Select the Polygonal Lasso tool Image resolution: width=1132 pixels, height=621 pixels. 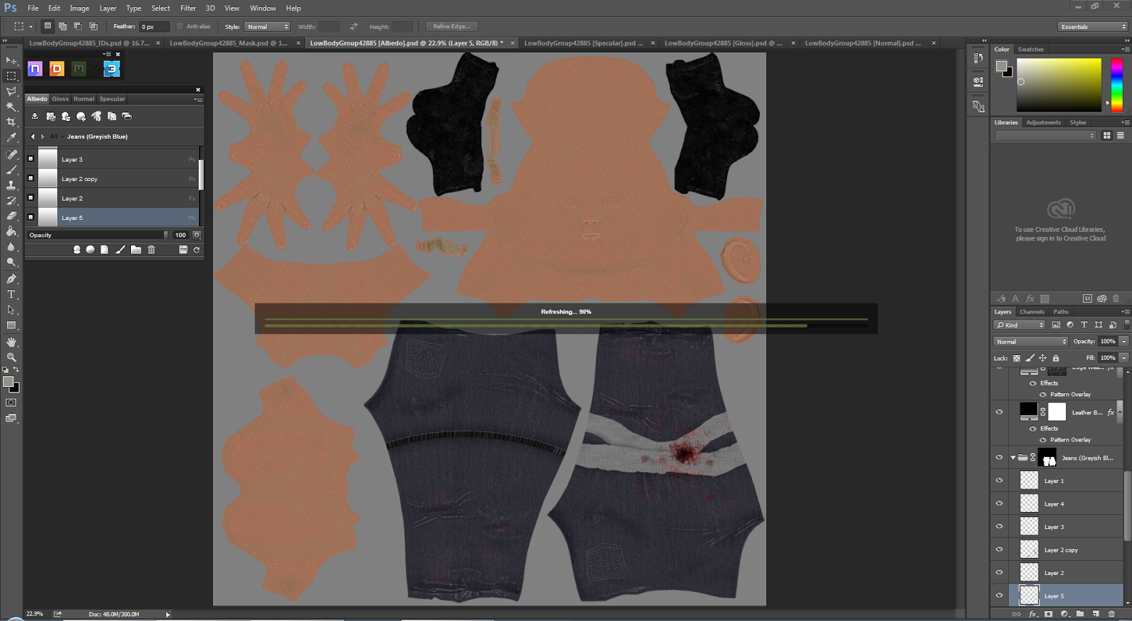pyautogui.click(x=11, y=91)
